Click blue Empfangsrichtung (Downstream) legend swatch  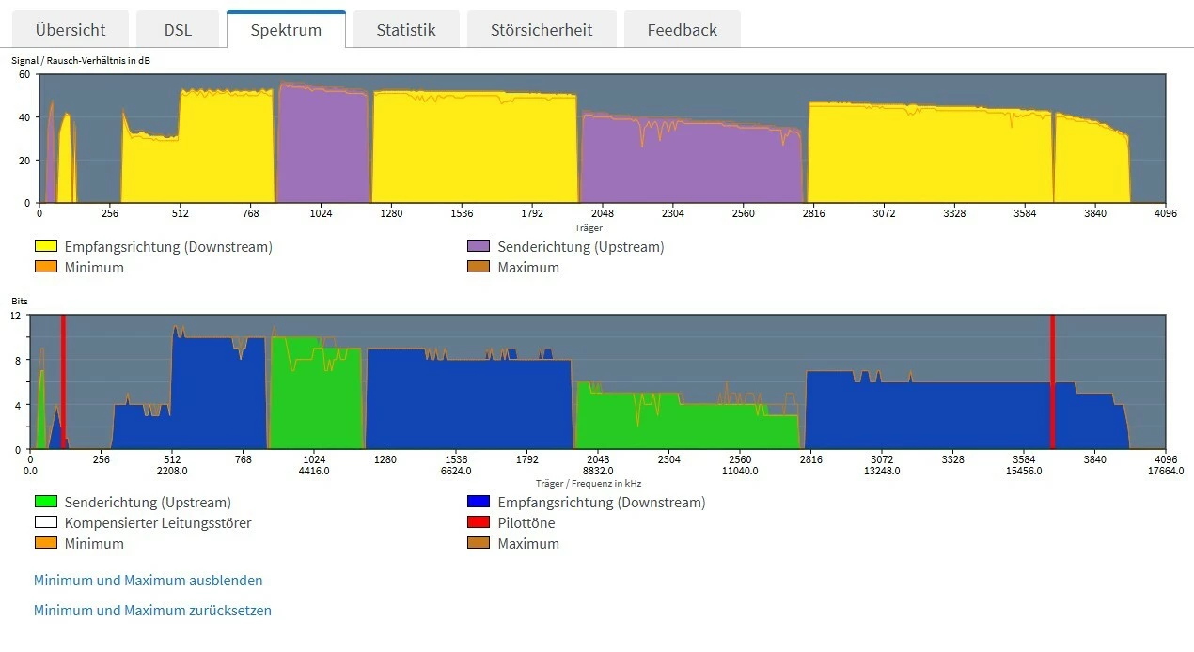click(x=479, y=503)
